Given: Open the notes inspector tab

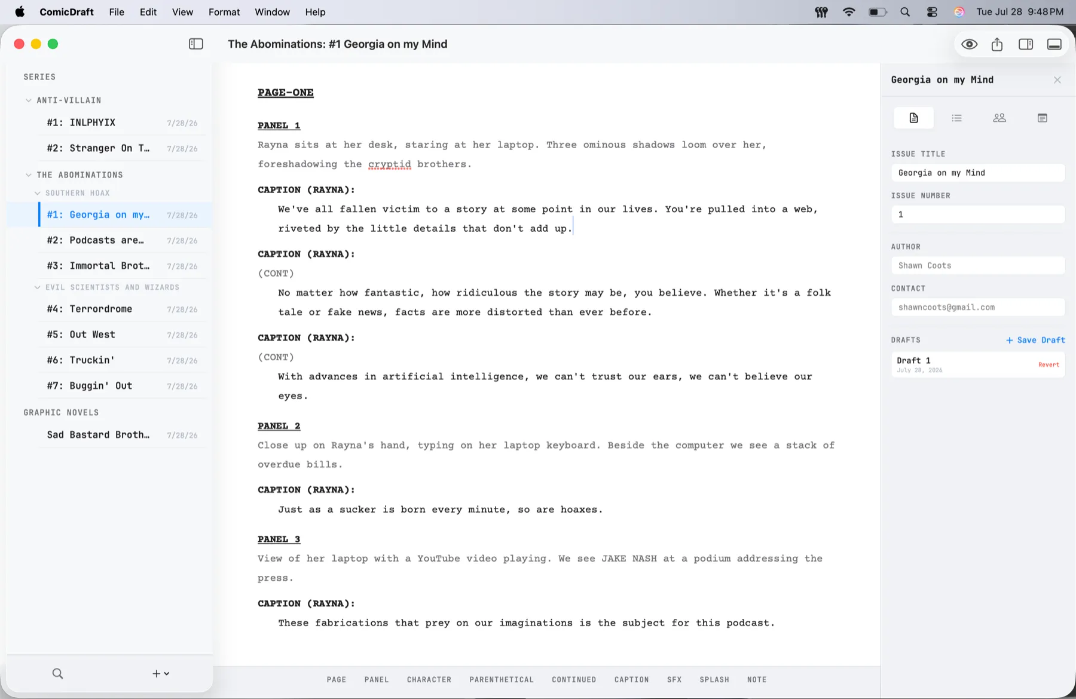Looking at the screenshot, I should 1043,118.
